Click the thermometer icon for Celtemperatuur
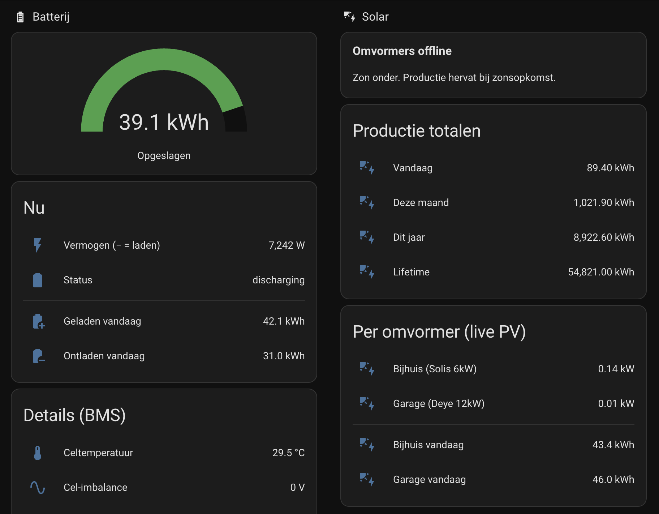Image resolution: width=659 pixels, height=514 pixels. (x=38, y=453)
